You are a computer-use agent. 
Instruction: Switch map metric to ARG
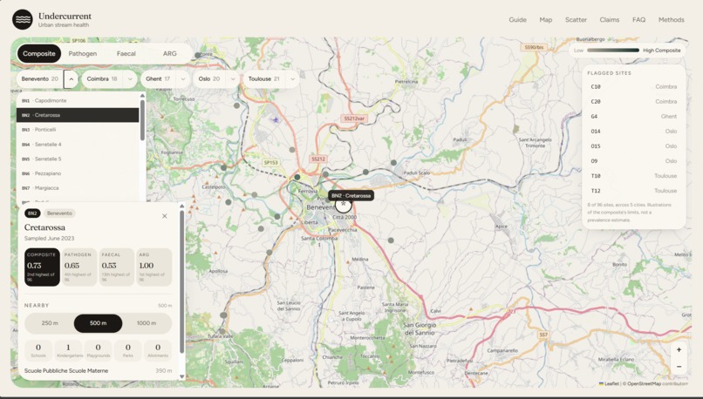pos(169,53)
